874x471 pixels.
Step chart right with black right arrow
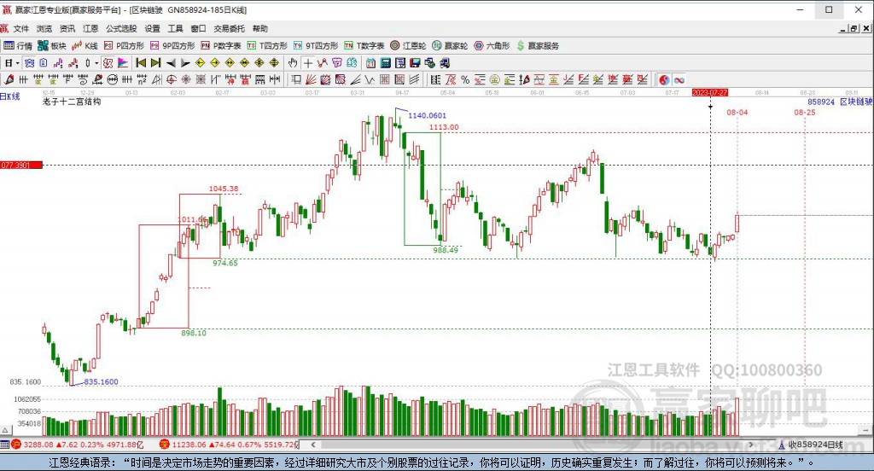(185, 63)
